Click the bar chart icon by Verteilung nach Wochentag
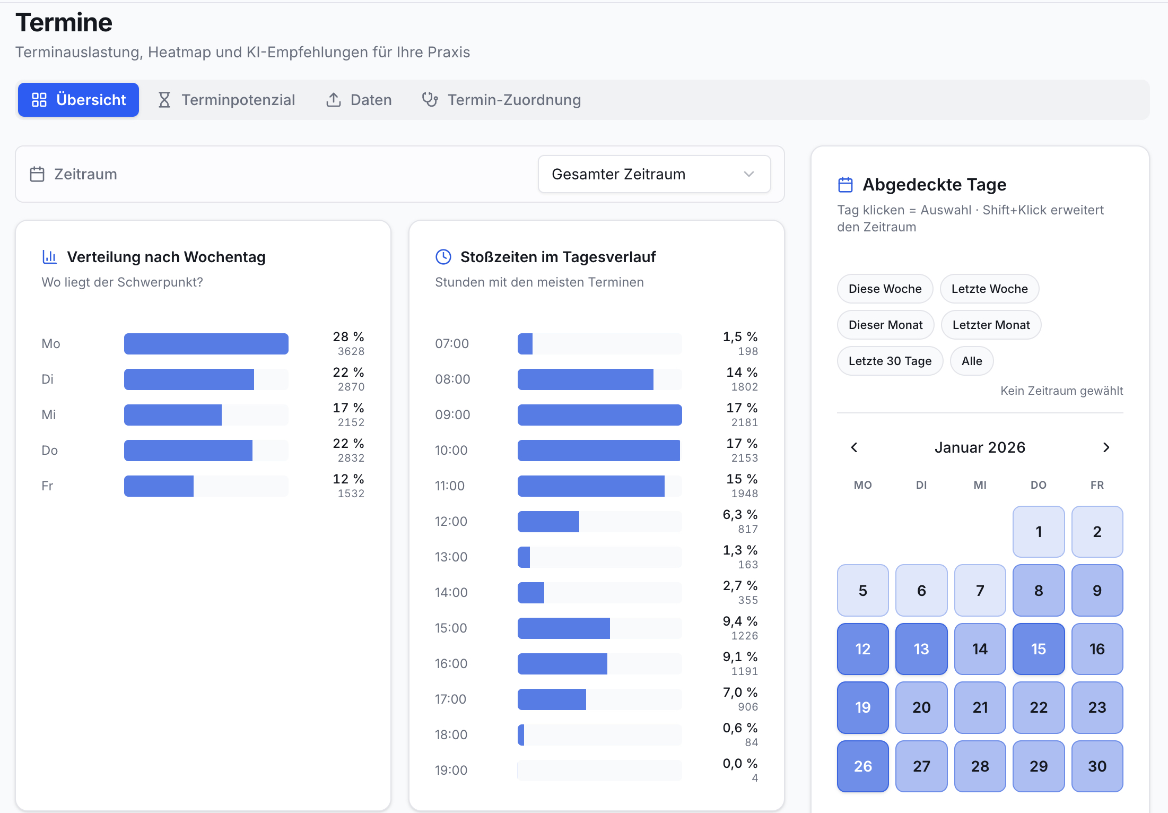Screen dimensions: 1168x813 [49, 257]
